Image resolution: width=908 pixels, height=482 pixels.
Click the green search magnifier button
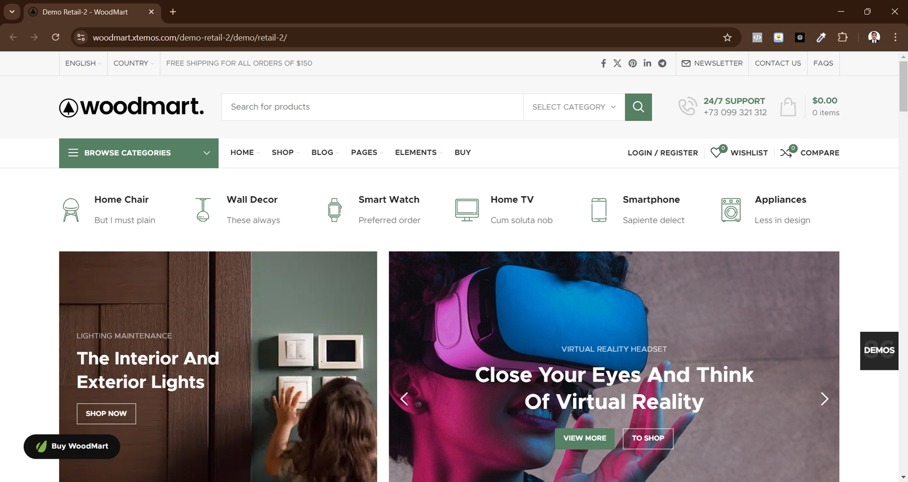(638, 107)
